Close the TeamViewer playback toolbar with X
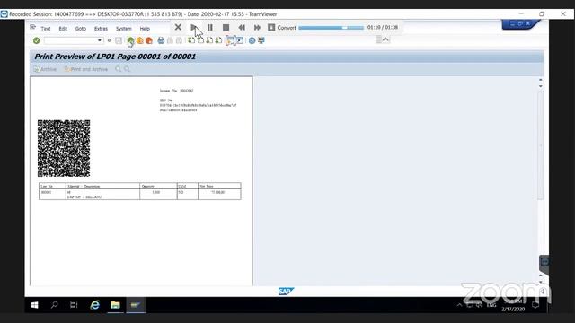Viewport: 575px width, 323px height. [178, 28]
